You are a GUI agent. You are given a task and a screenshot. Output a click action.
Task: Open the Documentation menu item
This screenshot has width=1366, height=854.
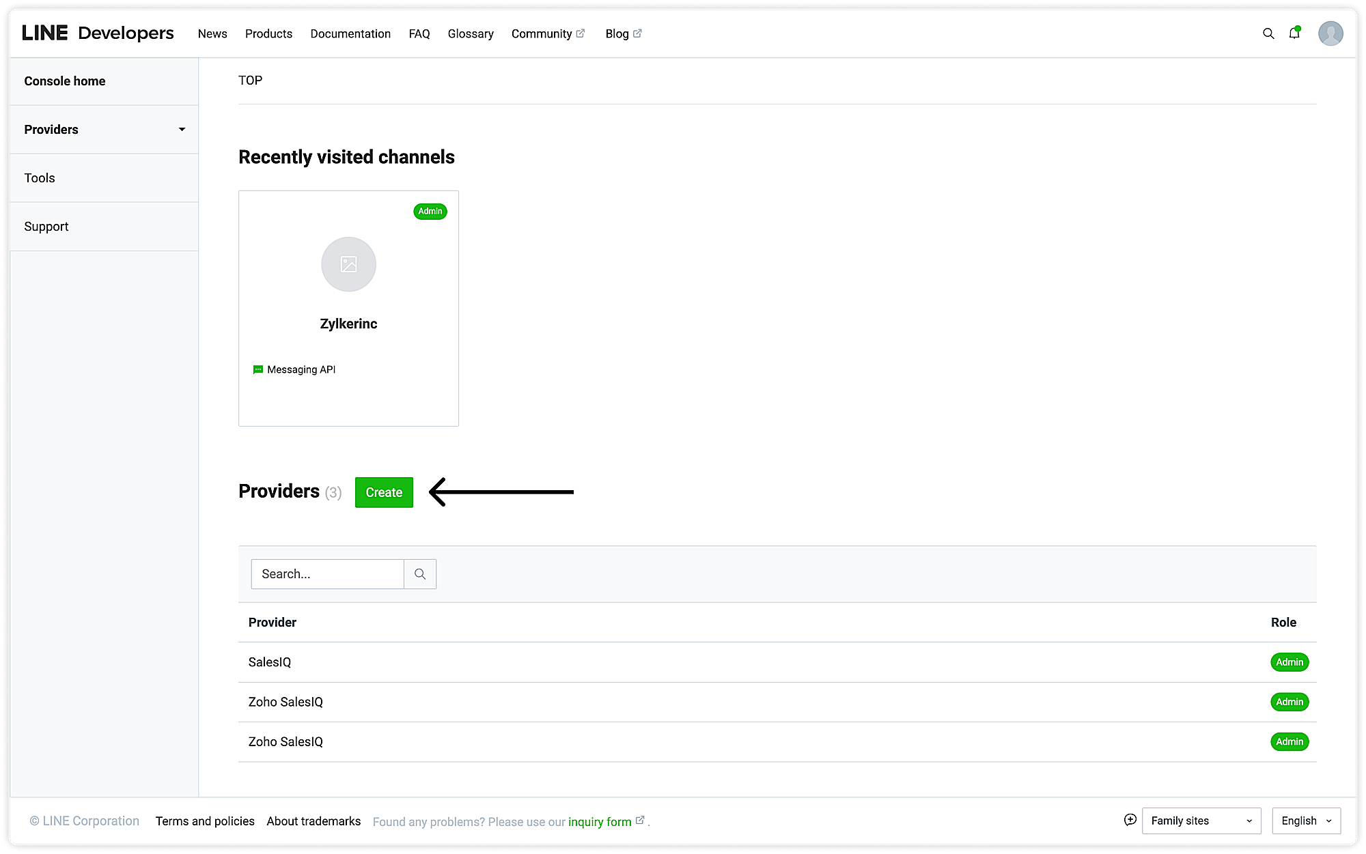point(350,33)
